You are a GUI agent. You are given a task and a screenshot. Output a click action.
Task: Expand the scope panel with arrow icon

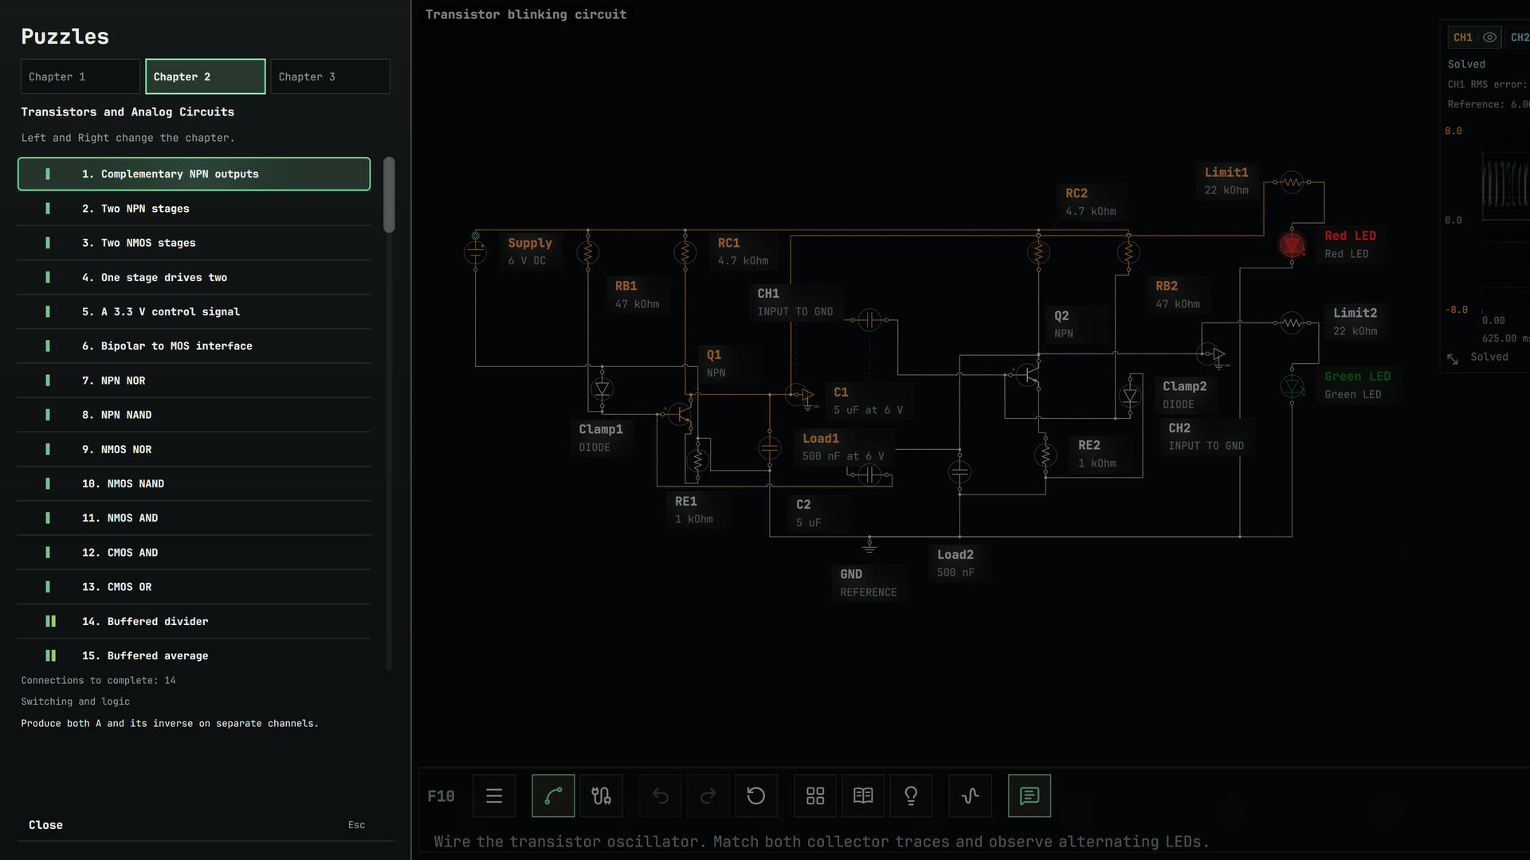tap(1453, 359)
